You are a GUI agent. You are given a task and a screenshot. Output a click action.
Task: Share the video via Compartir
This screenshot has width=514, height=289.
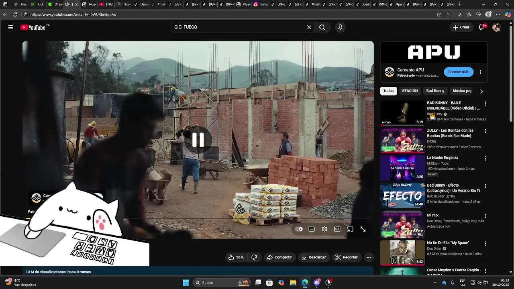click(279, 257)
